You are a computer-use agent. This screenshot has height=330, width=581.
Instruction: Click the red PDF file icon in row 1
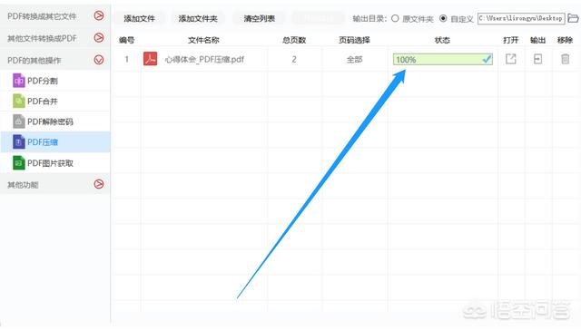tap(150, 59)
